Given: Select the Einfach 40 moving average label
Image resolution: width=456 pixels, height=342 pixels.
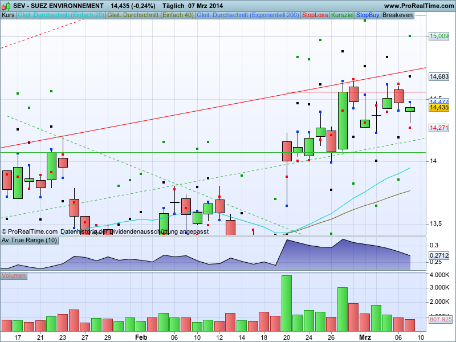Looking at the screenshot, I should (150, 15).
